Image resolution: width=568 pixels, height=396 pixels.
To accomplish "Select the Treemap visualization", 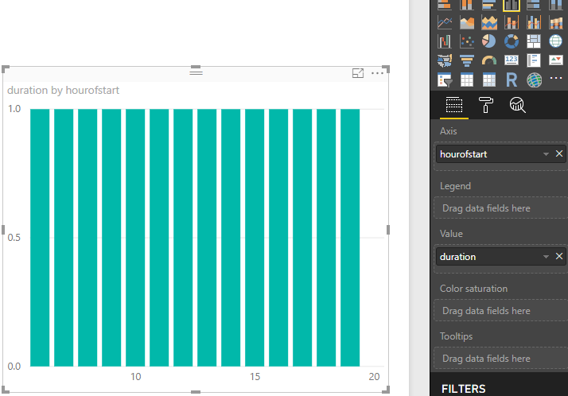I will [x=534, y=41].
